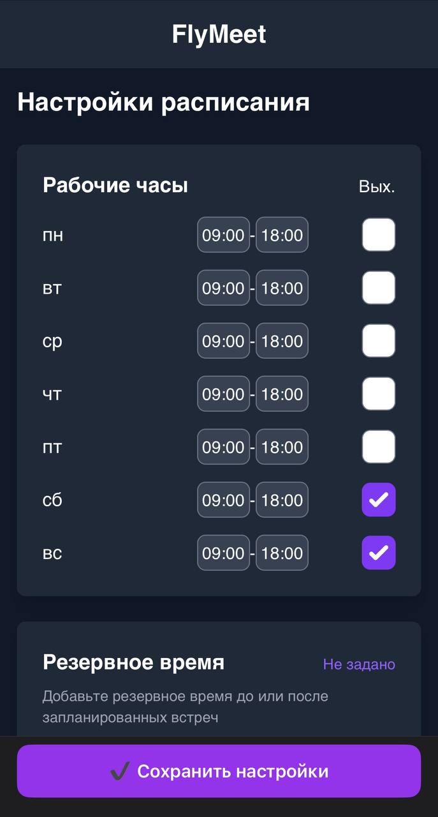Uncheck Saturday (сб) as a day off
This screenshot has width=438, height=817.
(x=378, y=500)
